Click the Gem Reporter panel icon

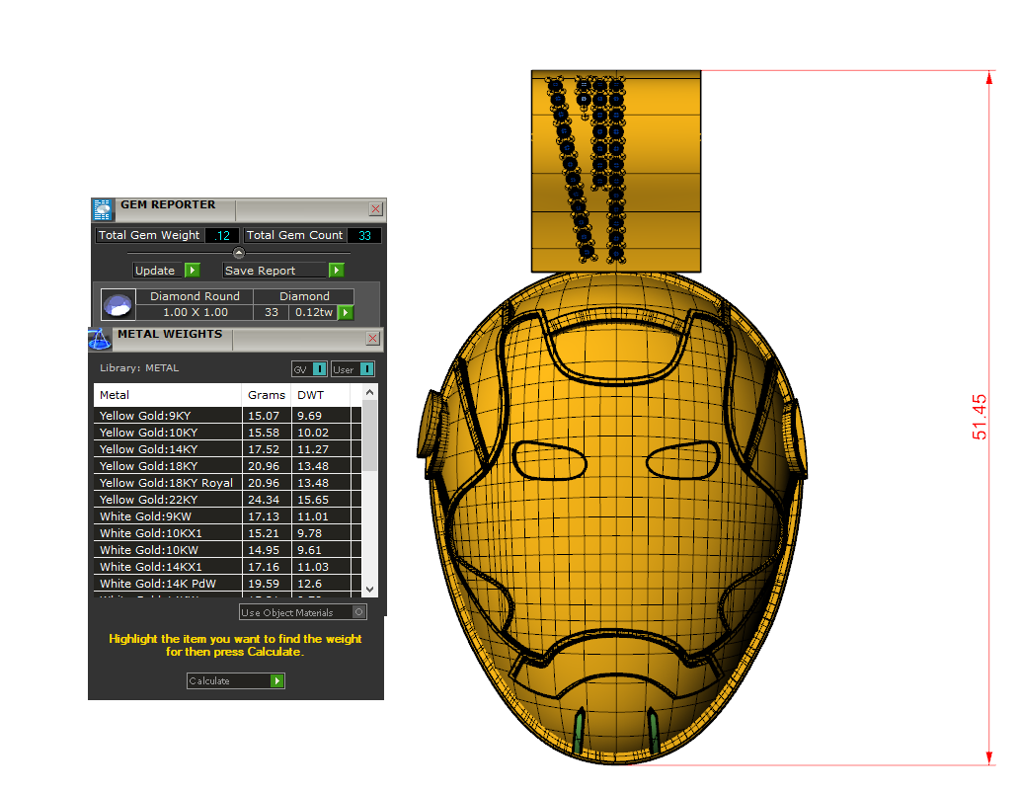pos(103,209)
